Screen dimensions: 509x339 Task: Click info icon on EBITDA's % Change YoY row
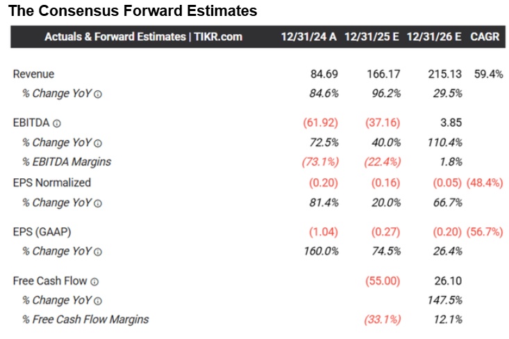click(97, 143)
